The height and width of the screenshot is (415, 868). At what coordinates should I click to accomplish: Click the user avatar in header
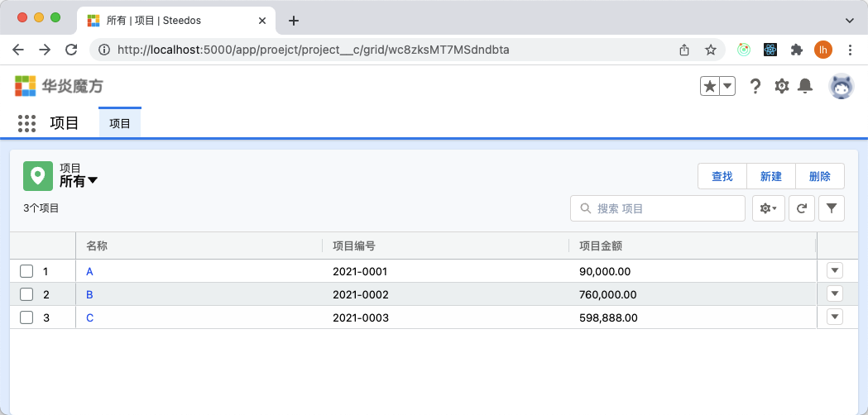click(x=841, y=86)
